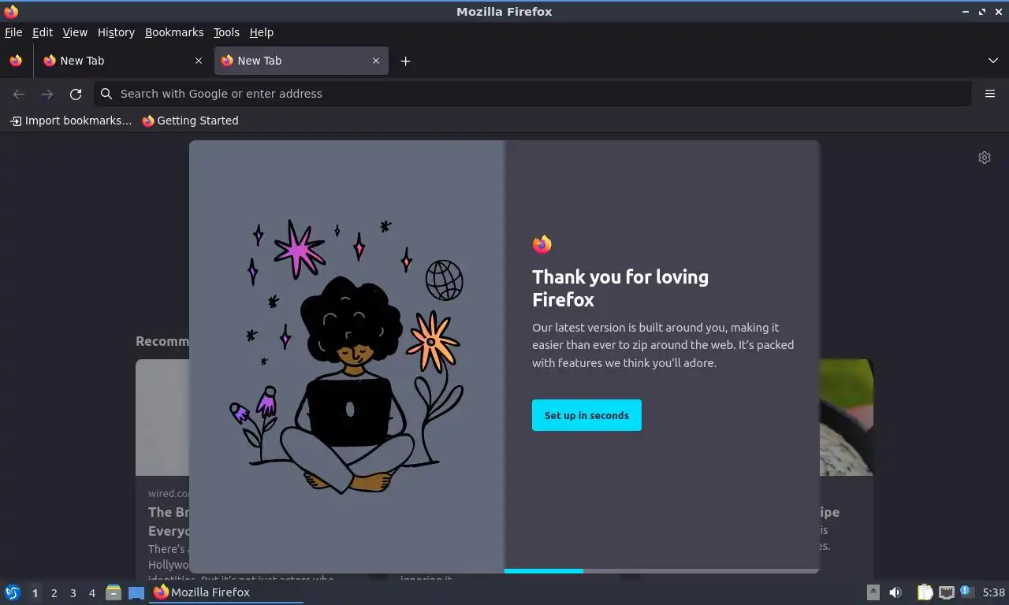Image resolution: width=1009 pixels, height=605 pixels.
Task: Switch to workspace 4
Action: (x=91, y=593)
